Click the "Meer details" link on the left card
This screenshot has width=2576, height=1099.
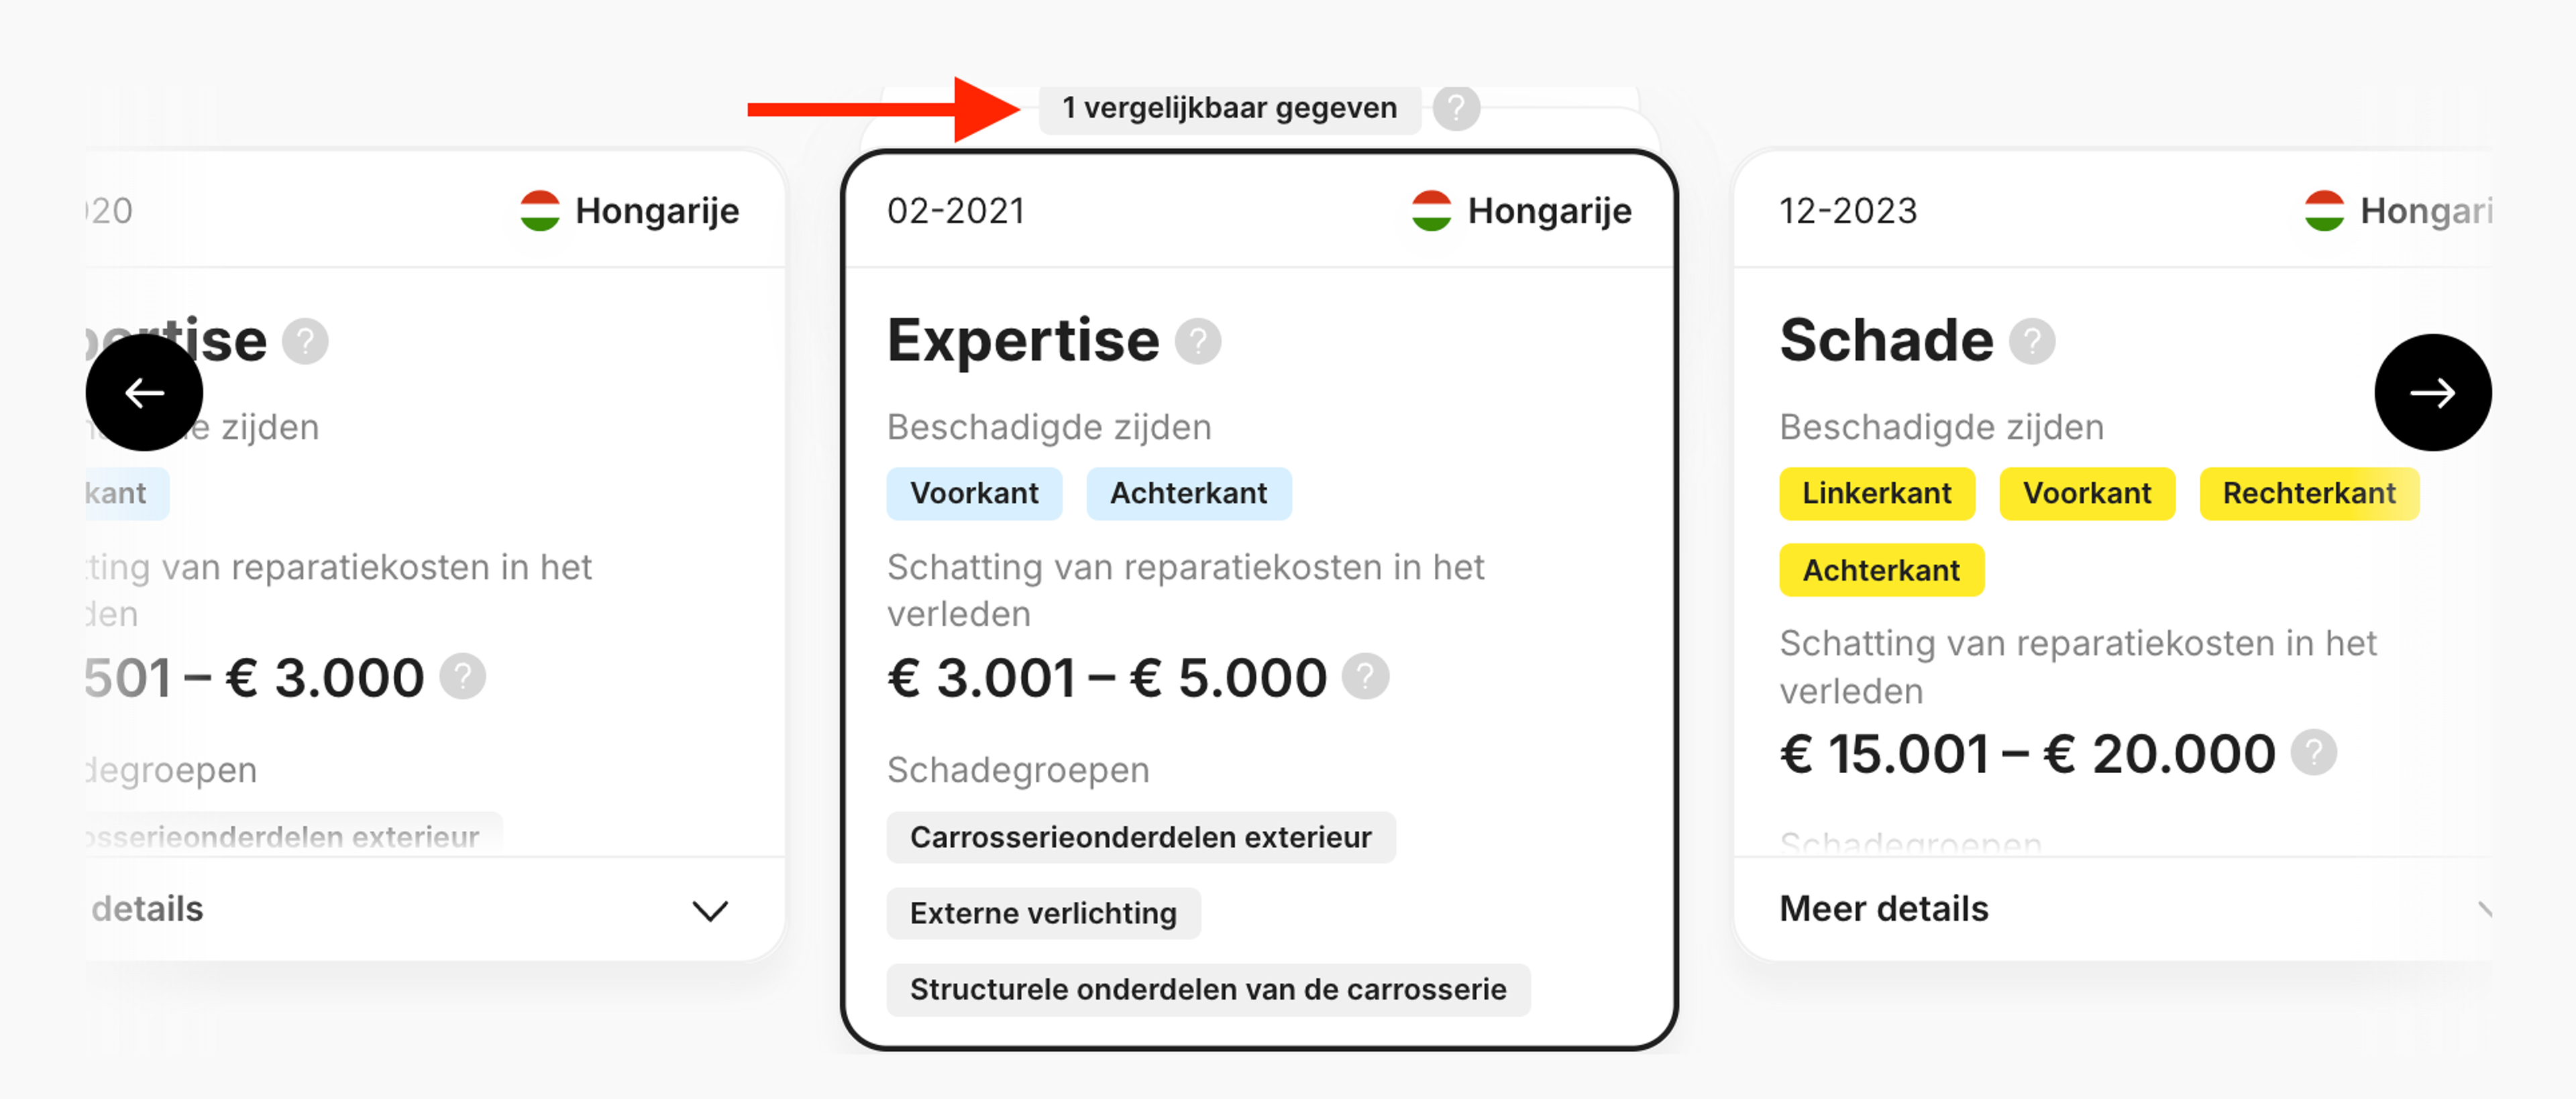click(x=146, y=909)
